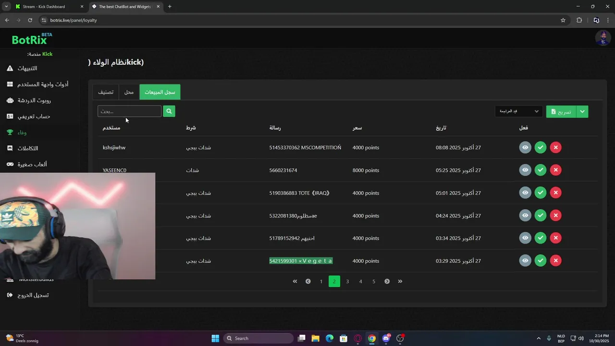Open أدوات واجهة المستخدم sidebar item
The height and width of the screenshot is (346, 615).
coord(37,84)
